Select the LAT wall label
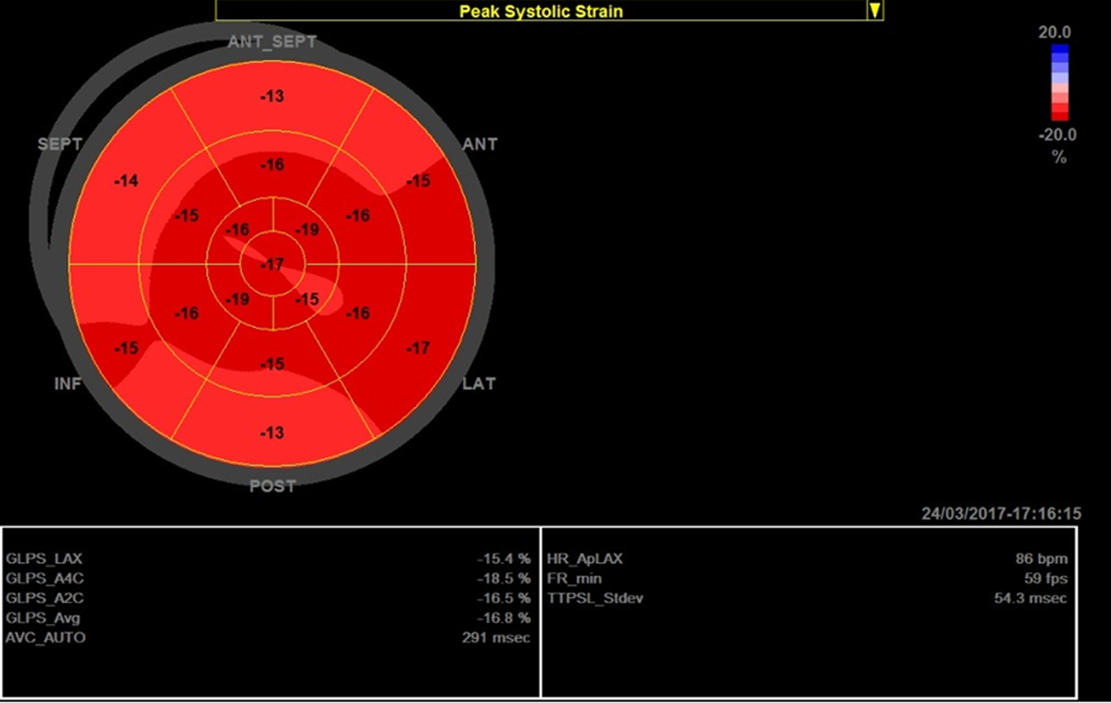1111x703 pixels. tap(479, 384)
